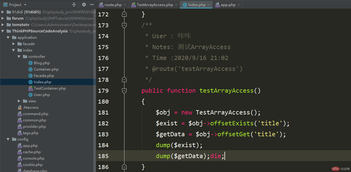Image resolution: width=351 pixels, height=172 pixels.
Task: Collapse the application folder
Action: pos(8,38)
